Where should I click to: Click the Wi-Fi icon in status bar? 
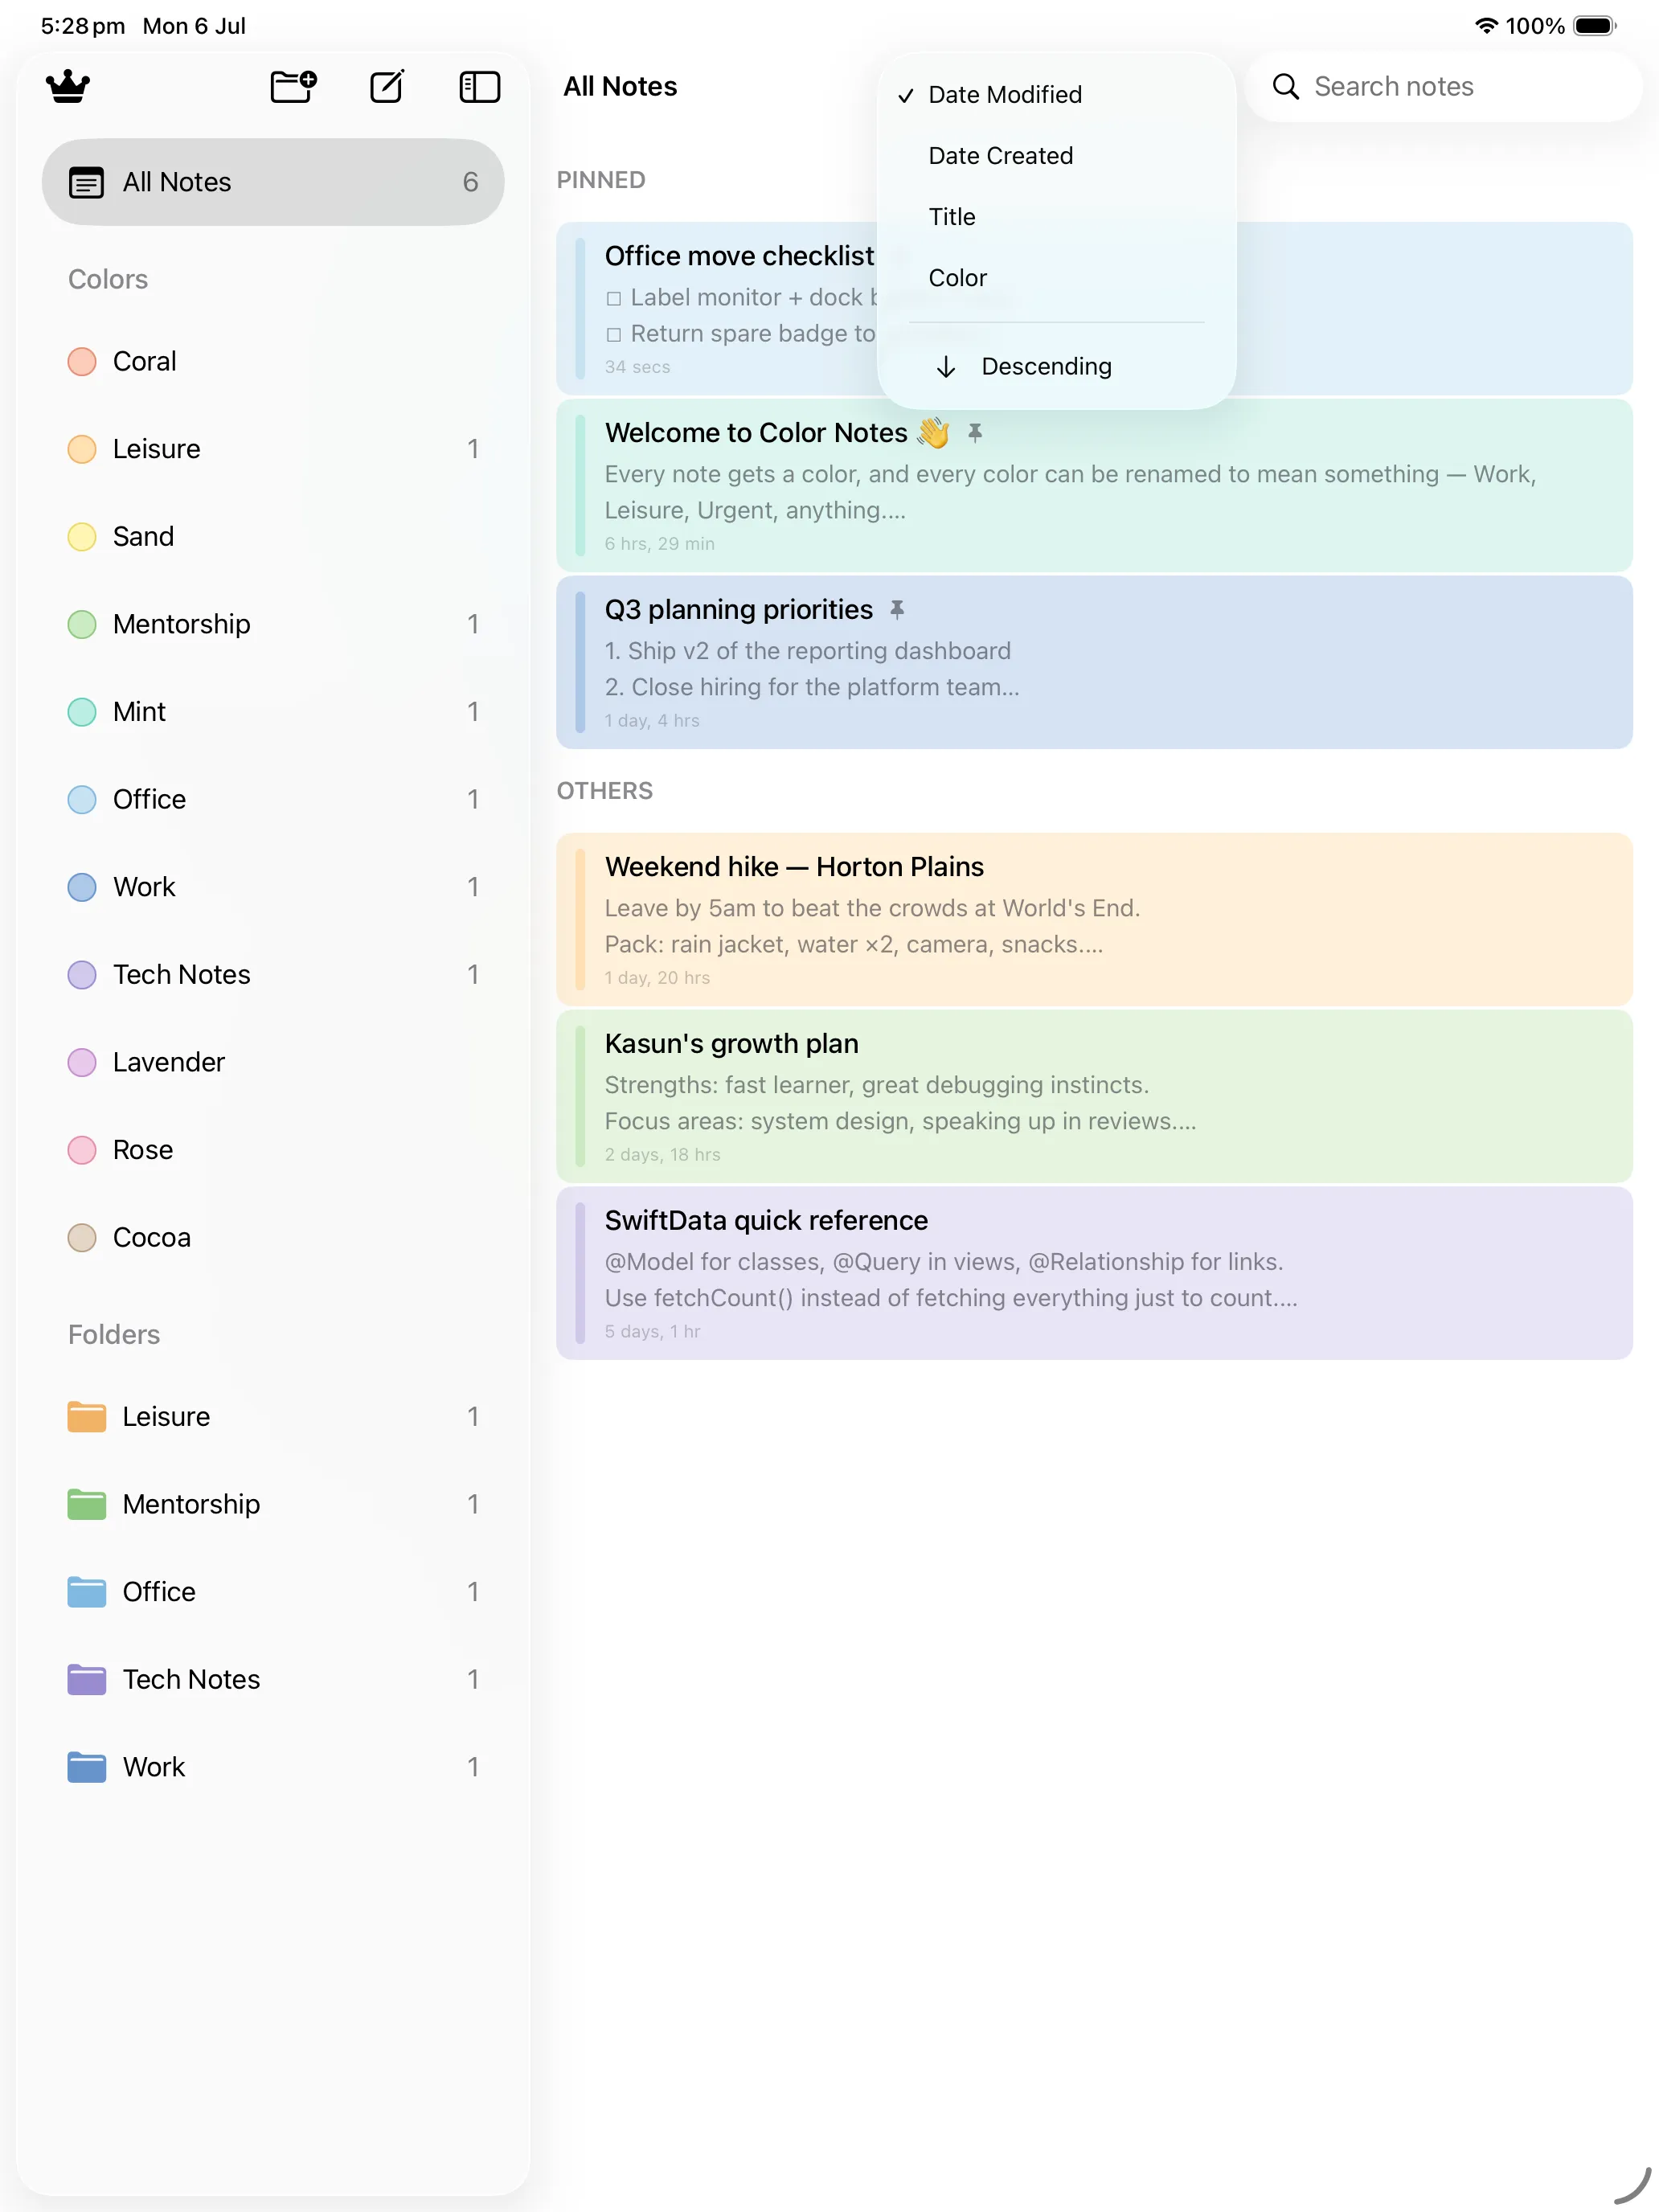(x=1487, y=26)
